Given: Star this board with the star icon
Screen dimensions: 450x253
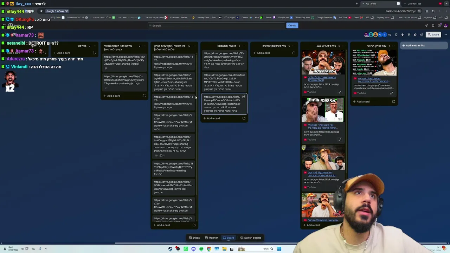Looking at the screenshot, I should (x=415, y=35).
